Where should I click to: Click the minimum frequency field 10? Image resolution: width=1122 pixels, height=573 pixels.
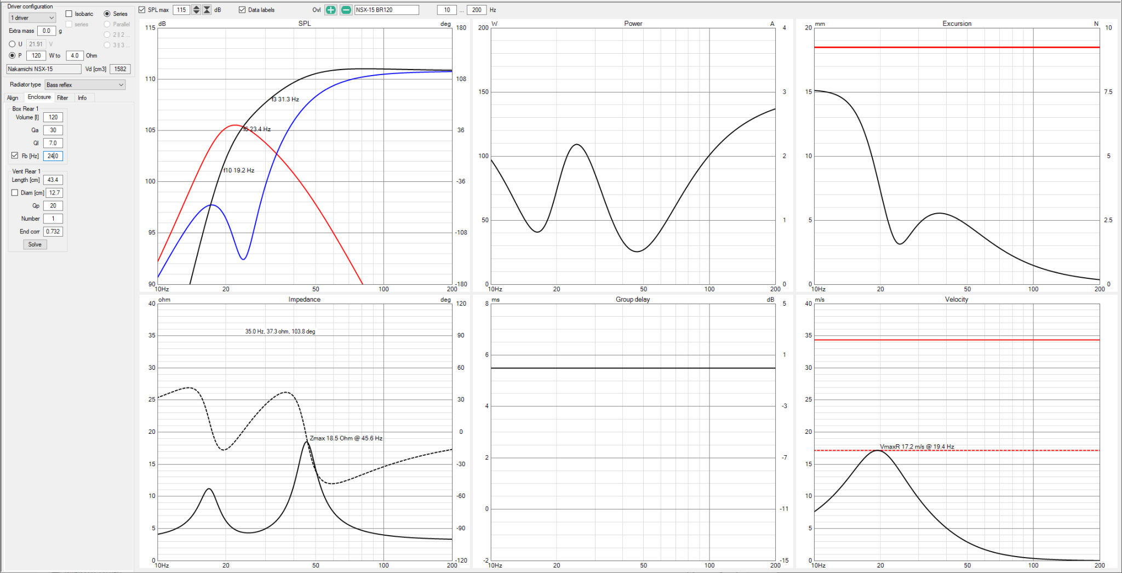pos(447,10)
